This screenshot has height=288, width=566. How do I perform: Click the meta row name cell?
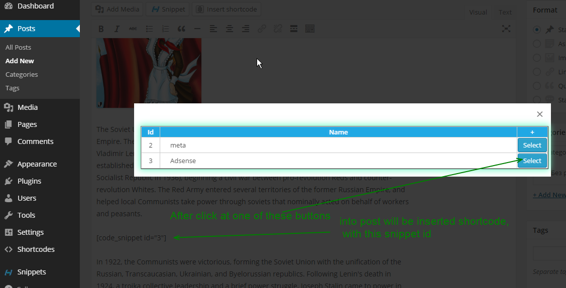(338, 146)
